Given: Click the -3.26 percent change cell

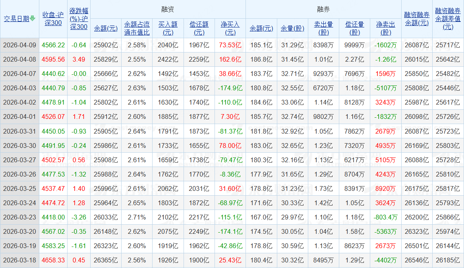Looking at the screenshot, I should (x=79, y=218).
